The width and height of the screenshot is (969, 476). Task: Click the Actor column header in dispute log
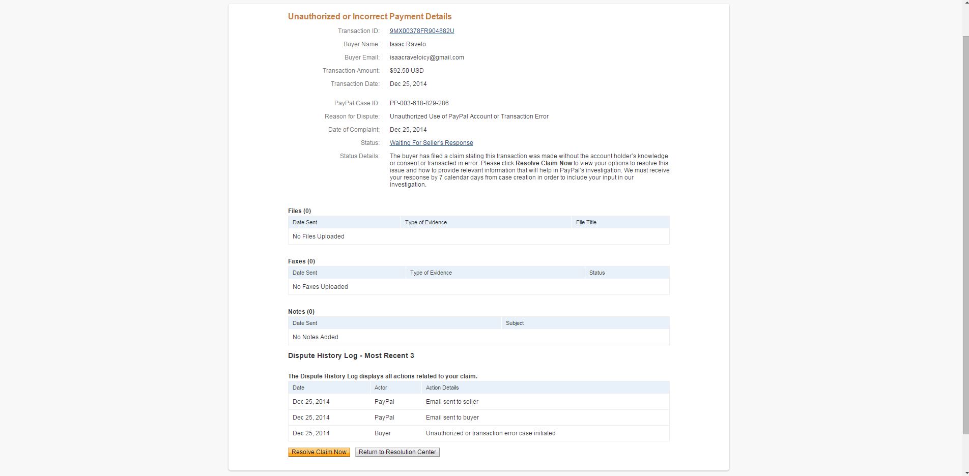(x=381, y=388)
